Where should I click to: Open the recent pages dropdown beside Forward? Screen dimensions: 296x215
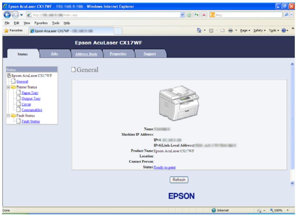pyautogui.click(x=22, y=15)
